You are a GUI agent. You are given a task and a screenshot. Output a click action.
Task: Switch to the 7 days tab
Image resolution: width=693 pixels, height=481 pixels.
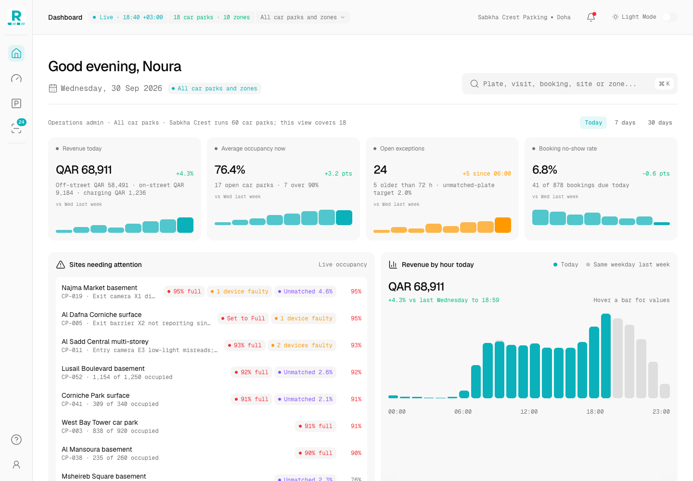(625, 123)
